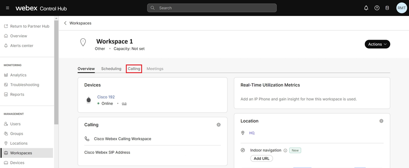Click the Indoor navigation info icon
The image size is (409, 168).
(x=285, y=150)
